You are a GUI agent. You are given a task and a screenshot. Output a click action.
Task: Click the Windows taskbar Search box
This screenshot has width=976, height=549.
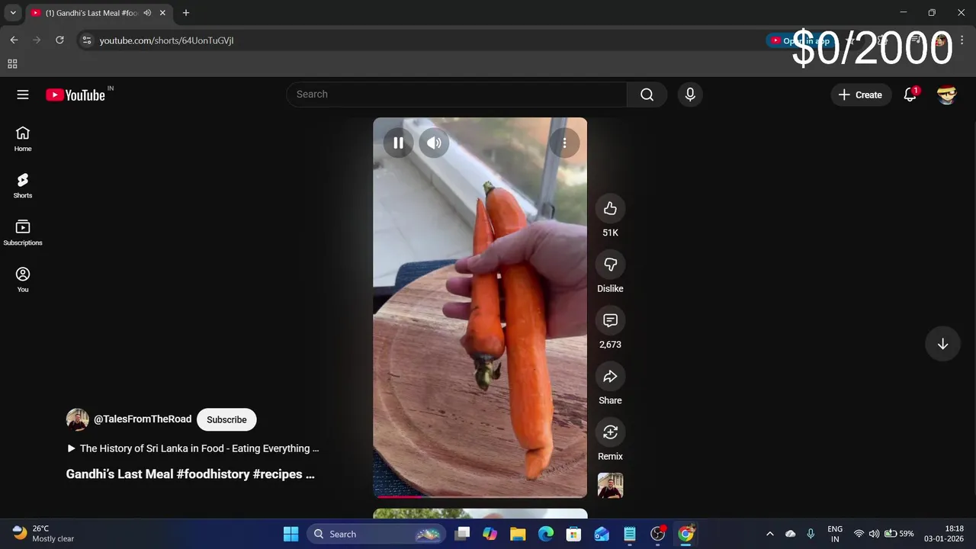376,534
